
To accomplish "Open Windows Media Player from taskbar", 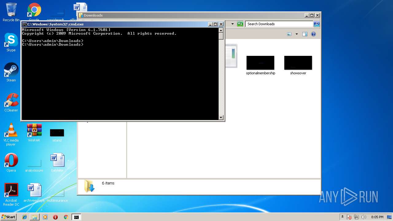I will 45,217.
